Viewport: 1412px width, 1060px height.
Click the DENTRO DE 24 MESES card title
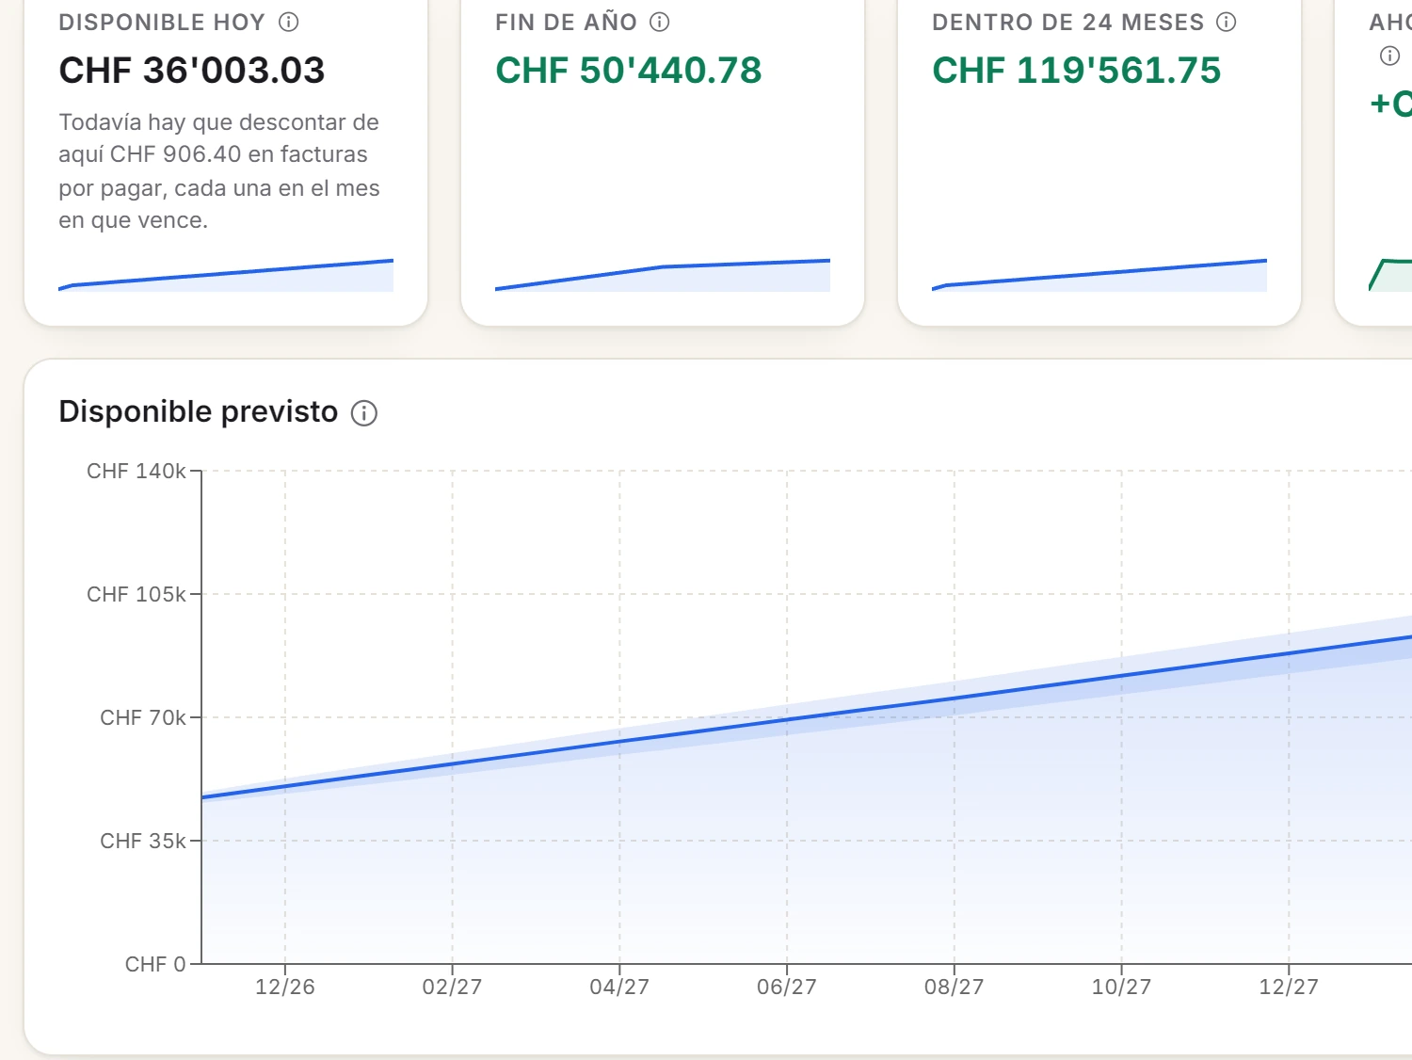tap(1068, 23)
